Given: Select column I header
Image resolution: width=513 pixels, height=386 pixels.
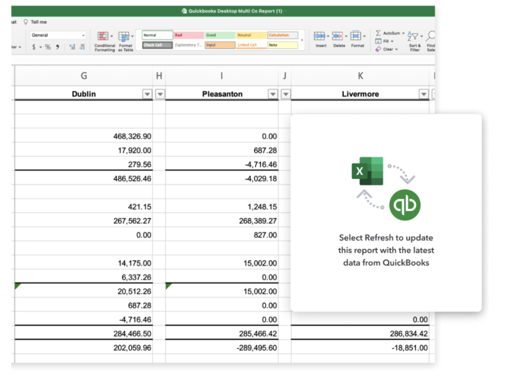Looking at the screenshot, I should pyautogui.click(x=222, y=76).
